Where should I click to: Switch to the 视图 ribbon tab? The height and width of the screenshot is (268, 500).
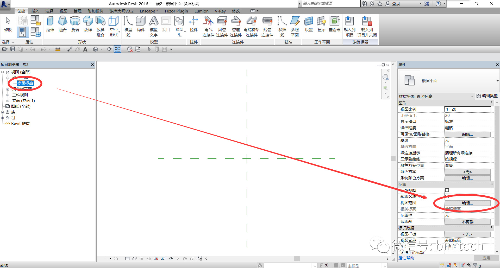63,11
